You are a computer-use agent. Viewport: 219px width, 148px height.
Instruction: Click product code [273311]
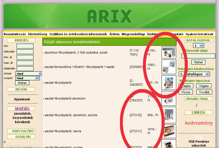click(136, 131)
